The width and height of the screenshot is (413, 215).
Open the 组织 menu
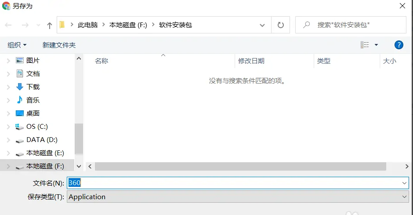click(x=17, y=45)
